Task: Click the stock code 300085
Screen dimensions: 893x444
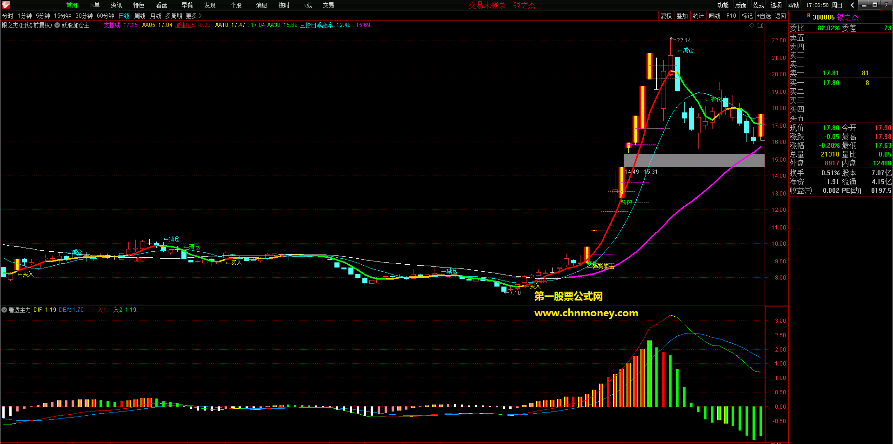Action: coord(824,17)
